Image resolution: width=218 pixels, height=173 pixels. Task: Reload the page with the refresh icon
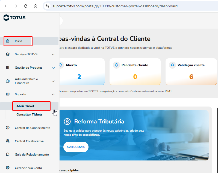coord(26,6)
